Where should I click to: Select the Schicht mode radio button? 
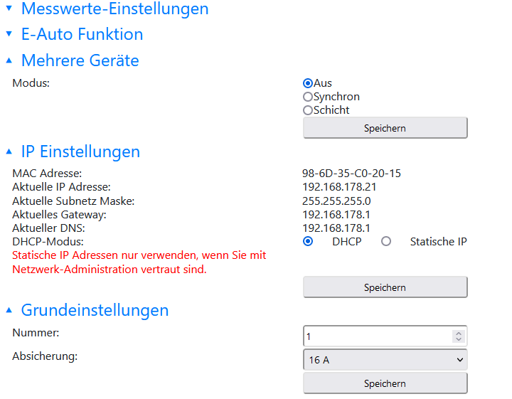click(x=308, y=110)
